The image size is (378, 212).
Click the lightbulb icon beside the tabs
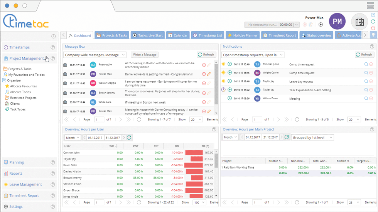click(373, 35)
